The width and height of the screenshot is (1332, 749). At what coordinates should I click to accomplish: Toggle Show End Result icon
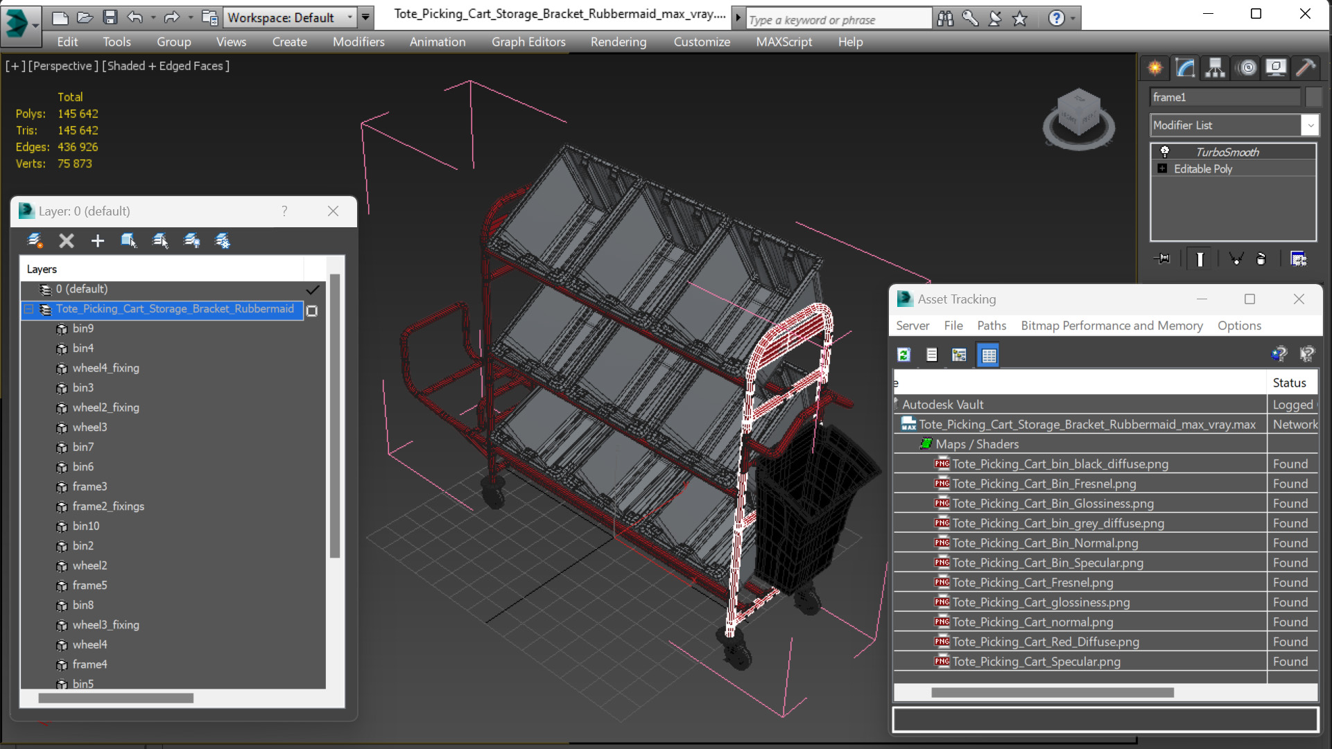click(x=1200, y=259)
